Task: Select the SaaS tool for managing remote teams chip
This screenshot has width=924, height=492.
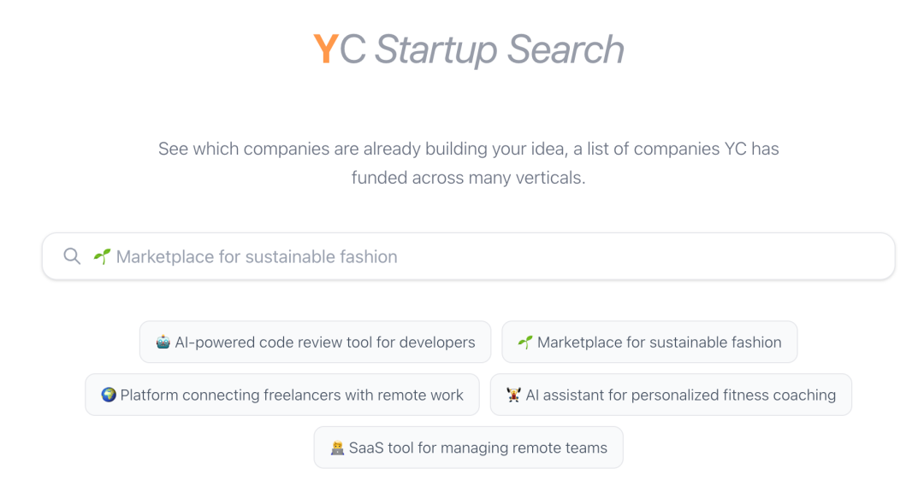Action: 468,447
